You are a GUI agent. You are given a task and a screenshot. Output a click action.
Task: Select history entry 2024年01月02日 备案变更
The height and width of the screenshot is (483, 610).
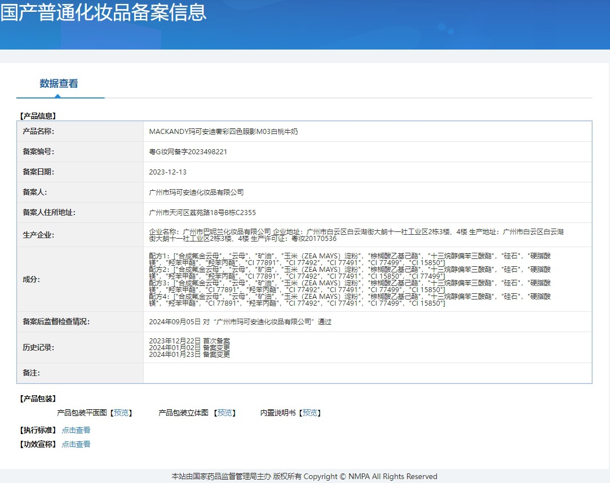pos(189,347)
